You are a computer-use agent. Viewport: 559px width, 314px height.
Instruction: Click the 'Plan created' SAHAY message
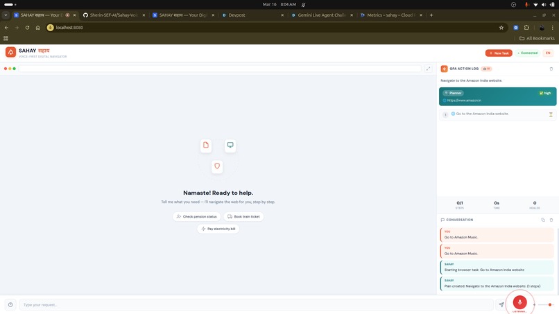(497, 284)
